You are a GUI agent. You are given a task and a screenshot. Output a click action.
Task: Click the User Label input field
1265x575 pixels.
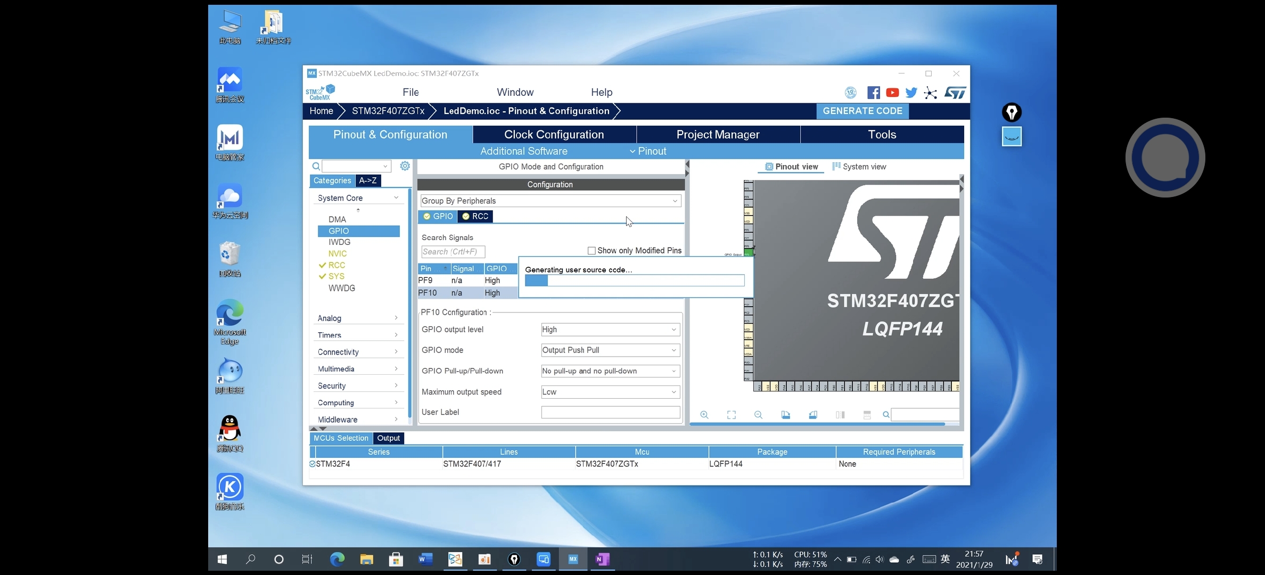pos(610,412)
